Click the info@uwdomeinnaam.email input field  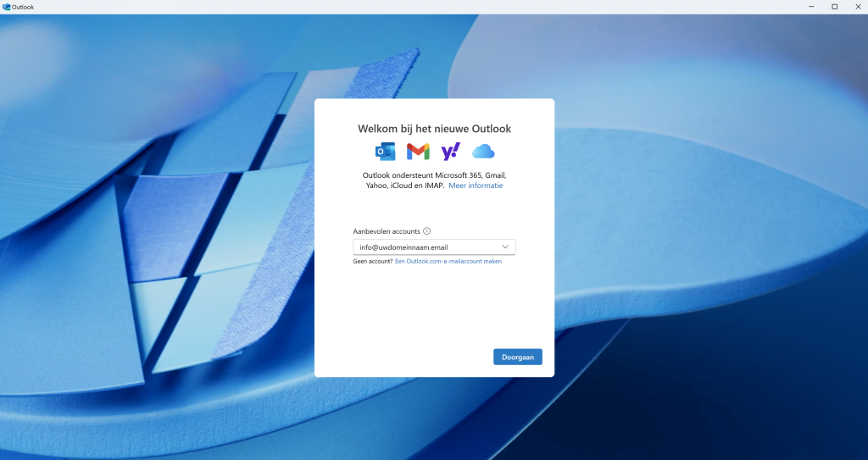(435, 247)
